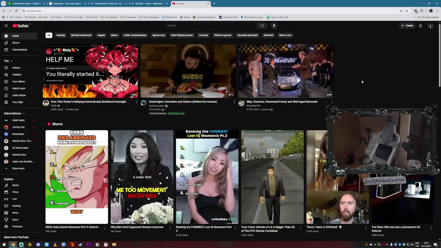
Task: Open the account avatar menu
Action: [430, 25]
